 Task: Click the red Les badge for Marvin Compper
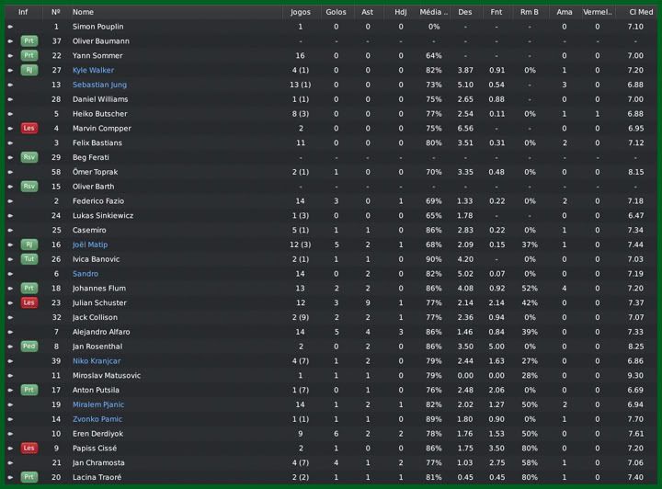point(29,129)
